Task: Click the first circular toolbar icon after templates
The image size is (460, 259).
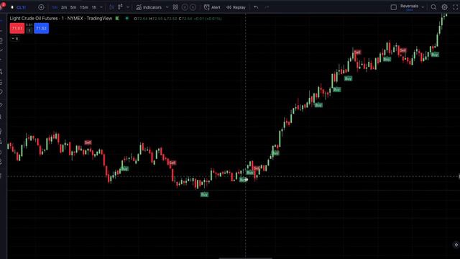Action: coord(185,7)
